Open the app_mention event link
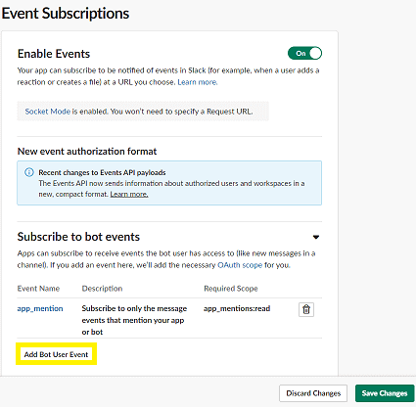Viewport: 416px width, 409px height. [x=40, y=308]
